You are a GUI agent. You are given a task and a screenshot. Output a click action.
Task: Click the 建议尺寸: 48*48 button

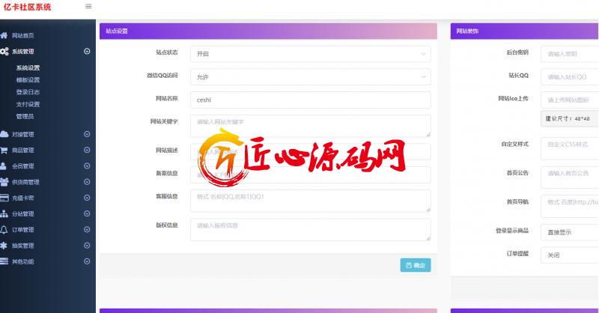pyautogui.click(x=570, y=118)
